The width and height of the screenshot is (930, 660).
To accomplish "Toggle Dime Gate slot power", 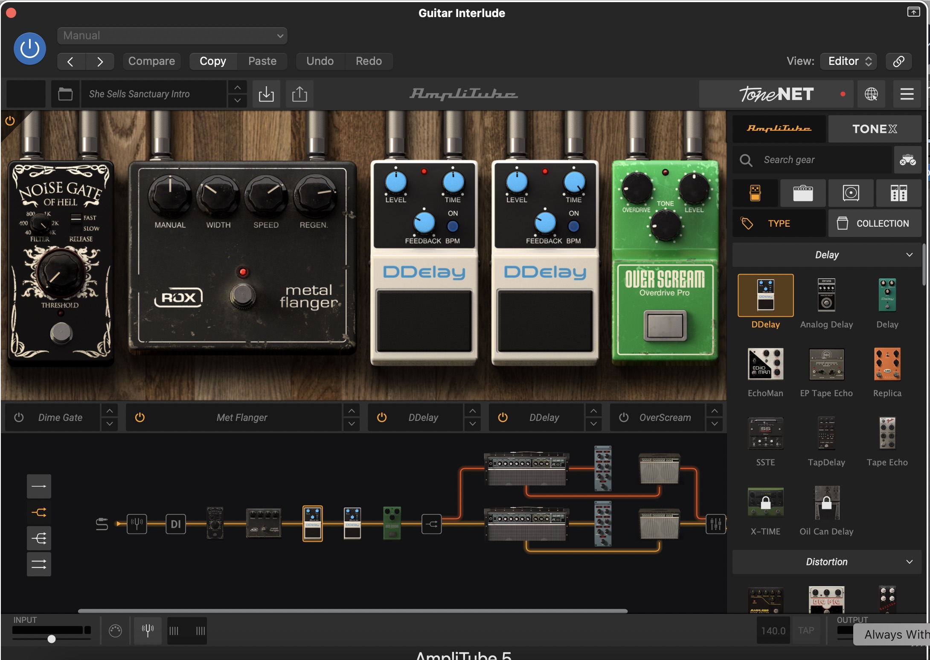I will coord(19,418).
